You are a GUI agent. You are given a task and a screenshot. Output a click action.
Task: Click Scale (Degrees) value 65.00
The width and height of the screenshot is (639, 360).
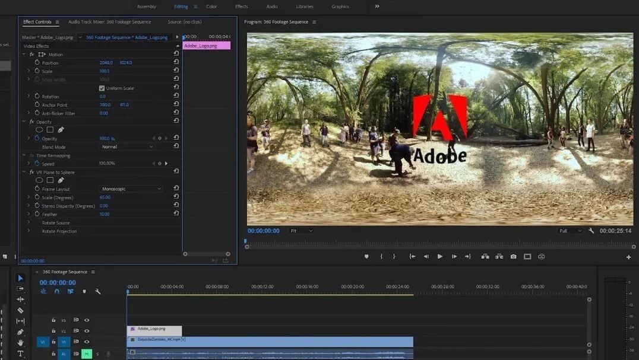(x=105, y=197)
